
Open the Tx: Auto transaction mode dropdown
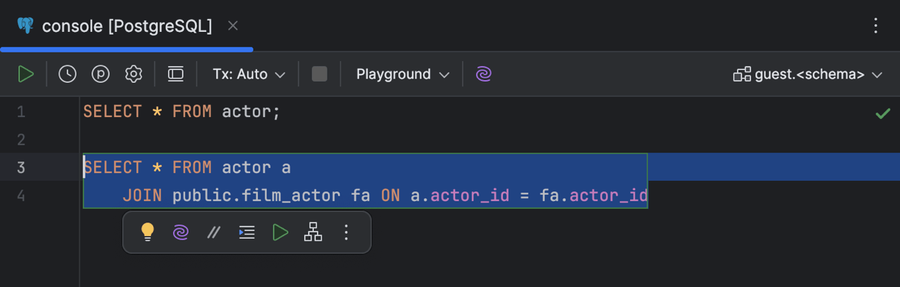249,74
